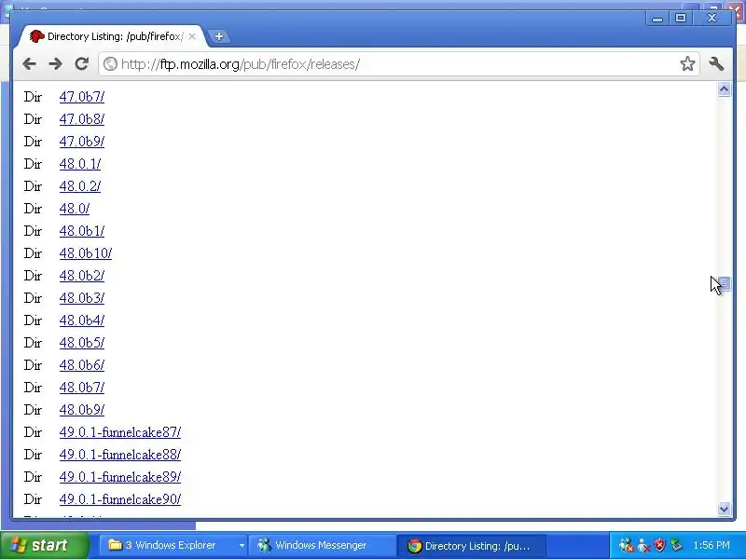Bookmark this page with the star
This screenshot has height=559, width=746.
pos(687,63)
